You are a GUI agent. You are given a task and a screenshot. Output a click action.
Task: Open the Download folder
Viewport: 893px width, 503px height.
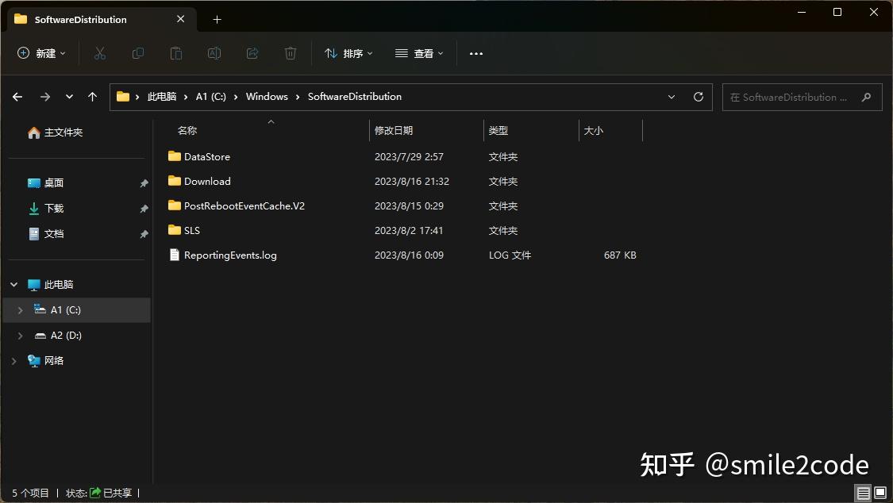click(x=206, y=181)
